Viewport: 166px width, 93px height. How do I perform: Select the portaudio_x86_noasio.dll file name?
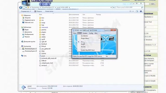[x=49, y=58]
